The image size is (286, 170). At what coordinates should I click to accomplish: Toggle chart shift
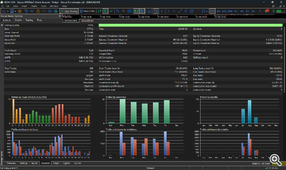[142, 11]
